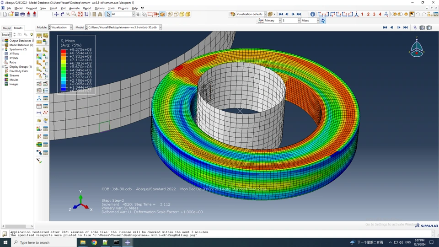
Task: Open the Mises invariant dropdown
Action: 310,21
